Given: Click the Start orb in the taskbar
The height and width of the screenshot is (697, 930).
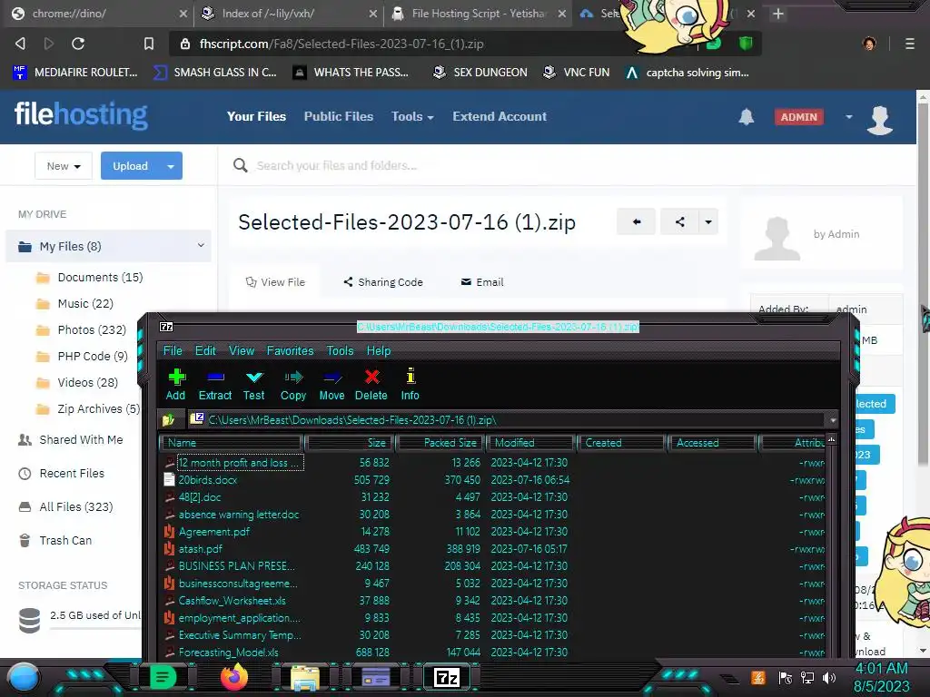Looking at the screenshot, I should click(x=24, y=677).
